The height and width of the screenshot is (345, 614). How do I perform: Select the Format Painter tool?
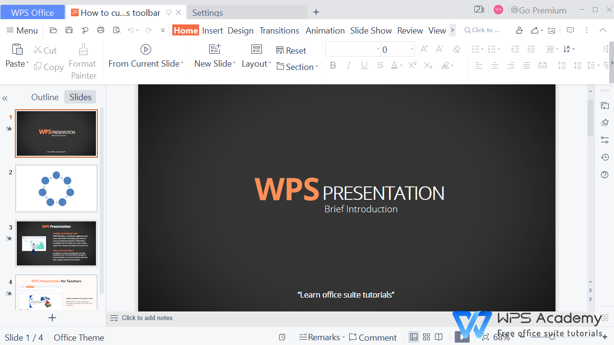coord(83,61)
